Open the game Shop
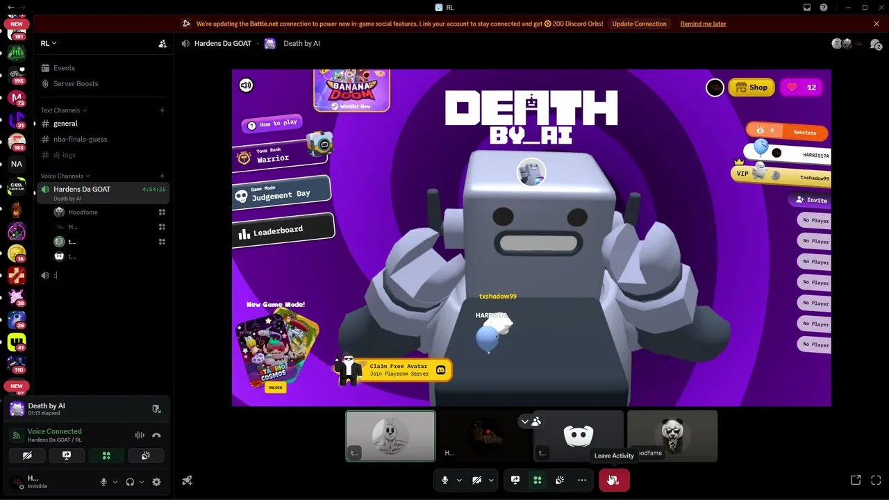 point(751,87)
